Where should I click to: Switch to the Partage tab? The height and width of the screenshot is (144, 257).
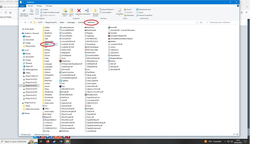39,6
